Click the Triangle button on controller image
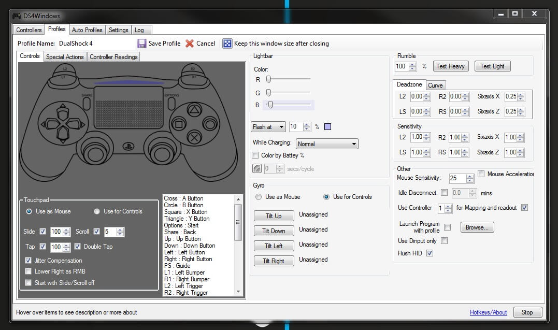Image resolution: width=558 pixels, height=330 pixels. click(x=194, y=110)
